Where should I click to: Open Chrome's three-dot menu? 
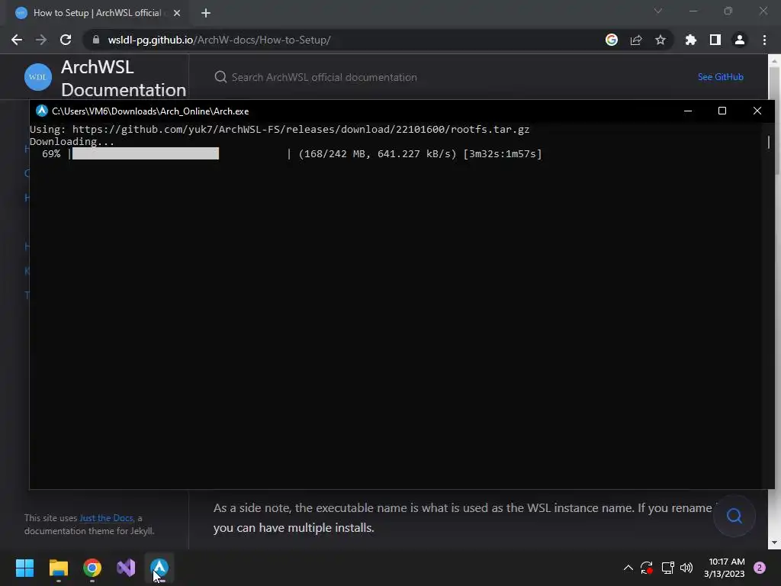(764, 40)
